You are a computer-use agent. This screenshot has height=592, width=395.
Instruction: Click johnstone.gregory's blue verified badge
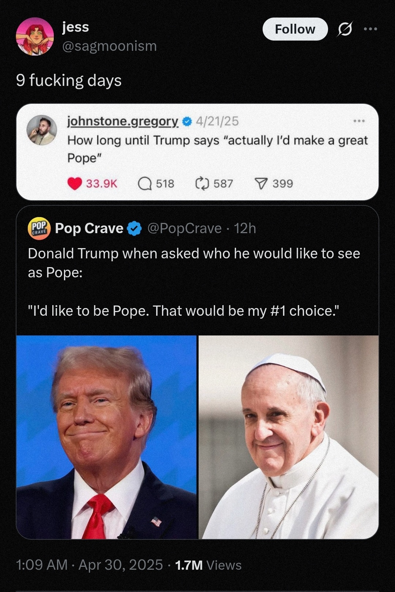pyautogui.click(x=187, y=121)
